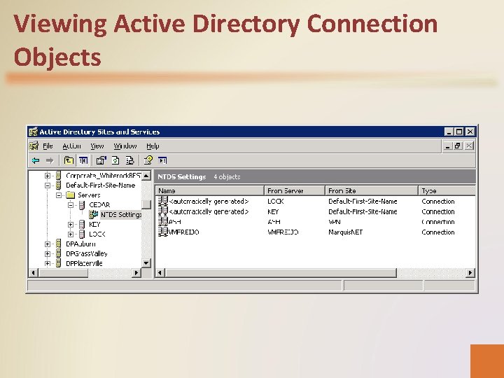
Task: Select DPGrassValley in the tree
Action: tap(87, 253)
